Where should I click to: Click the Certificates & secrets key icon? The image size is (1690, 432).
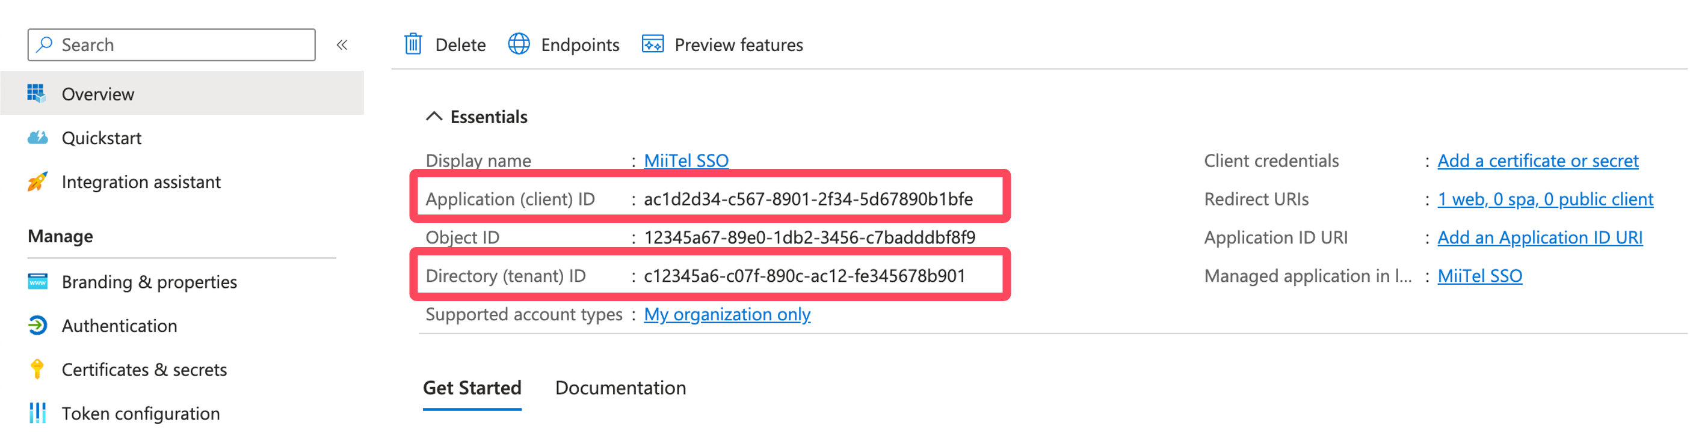click(37, 370)
